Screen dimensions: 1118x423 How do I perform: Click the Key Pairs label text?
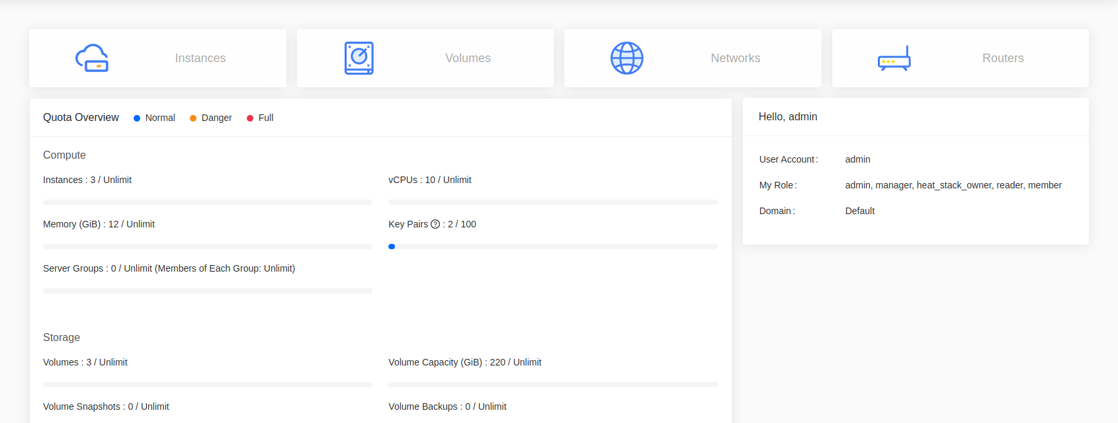(408, 224)
